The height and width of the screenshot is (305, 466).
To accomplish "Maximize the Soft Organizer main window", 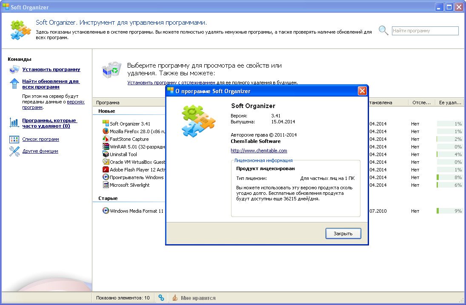I will pos(449,7).
